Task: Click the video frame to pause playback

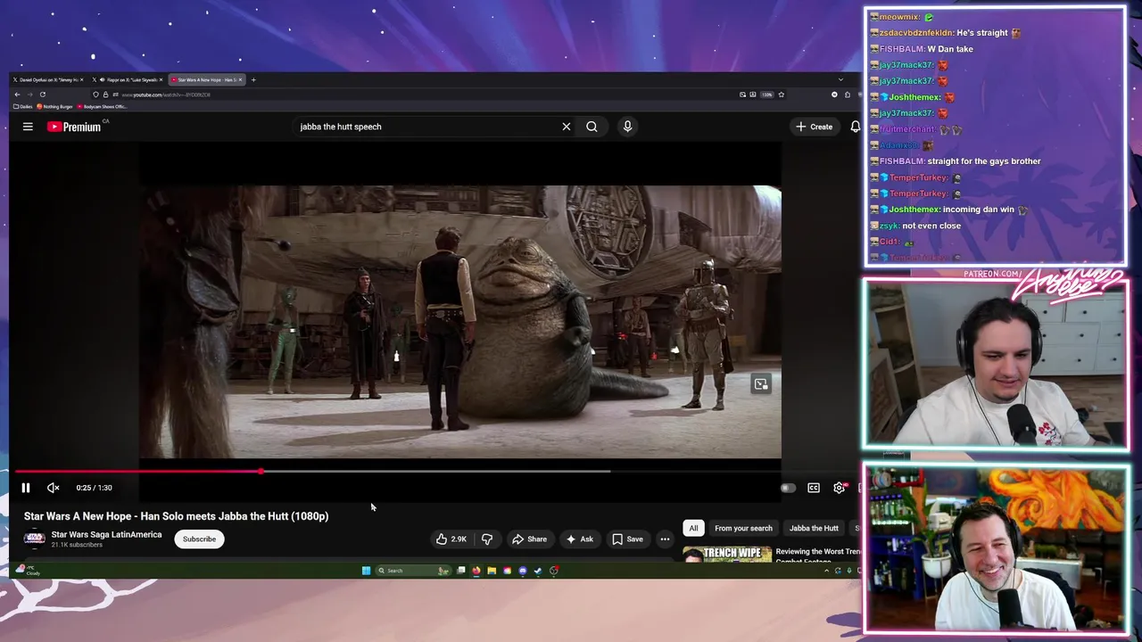Action: [459, 322]
